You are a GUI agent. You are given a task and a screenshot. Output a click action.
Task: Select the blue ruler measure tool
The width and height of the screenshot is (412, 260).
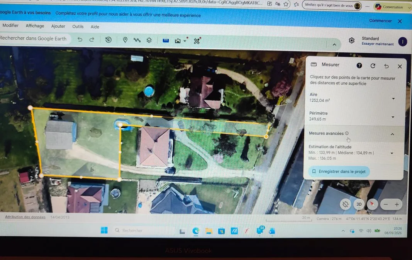(166, 40)
